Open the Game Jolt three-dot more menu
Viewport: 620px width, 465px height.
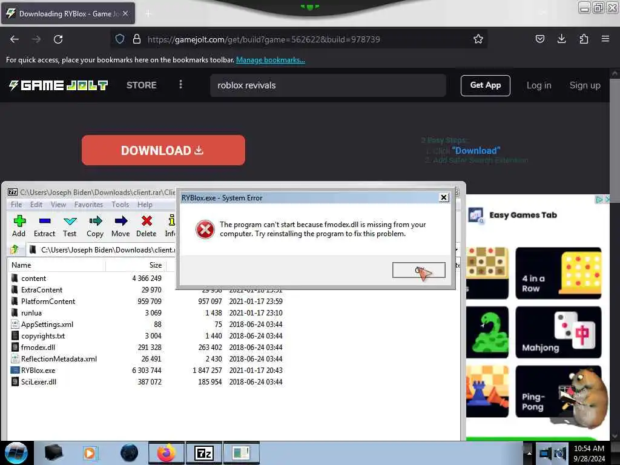click(x=180, y=85)
